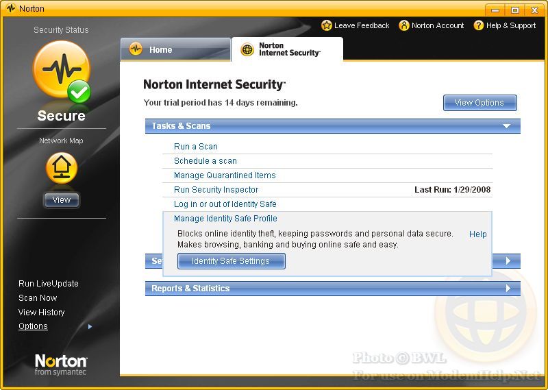Click the Home tab pulse icon
Image resolution: width=548 pixels, height=390 pixels.
[136, 49]
